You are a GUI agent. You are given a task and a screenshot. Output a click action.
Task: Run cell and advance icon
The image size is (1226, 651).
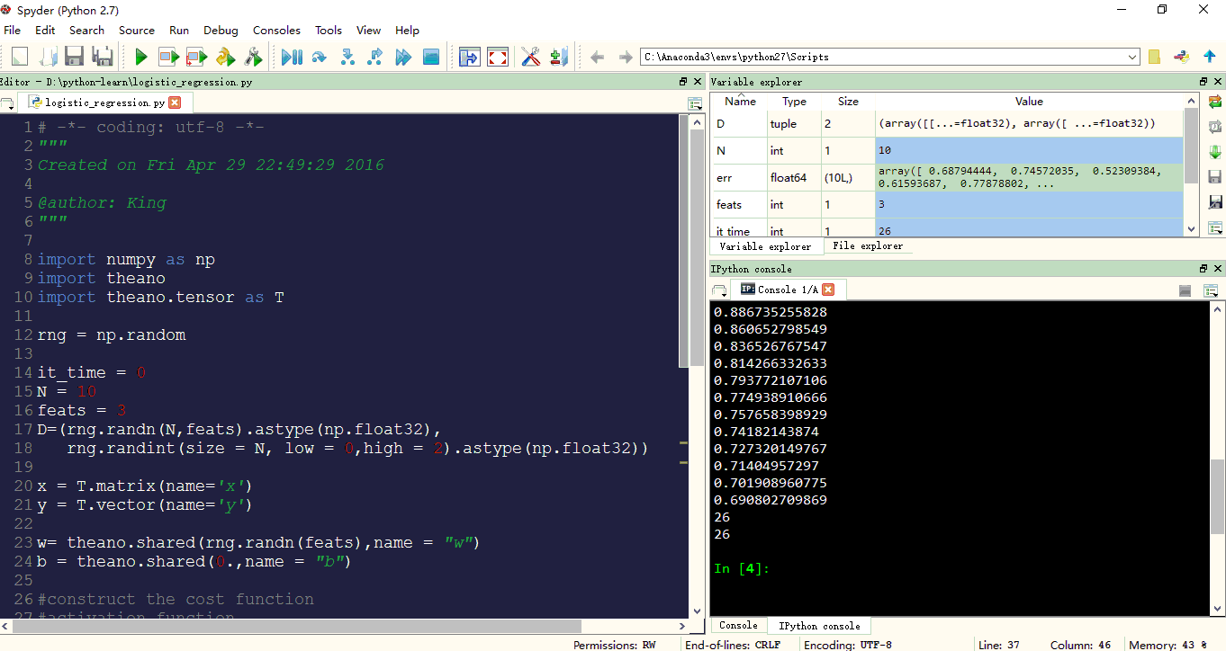tap(197, 58)
